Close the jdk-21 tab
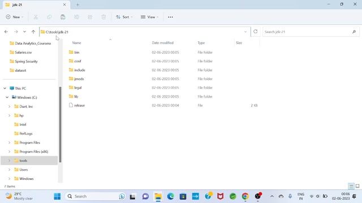362x203 pixels. [64, 5]
